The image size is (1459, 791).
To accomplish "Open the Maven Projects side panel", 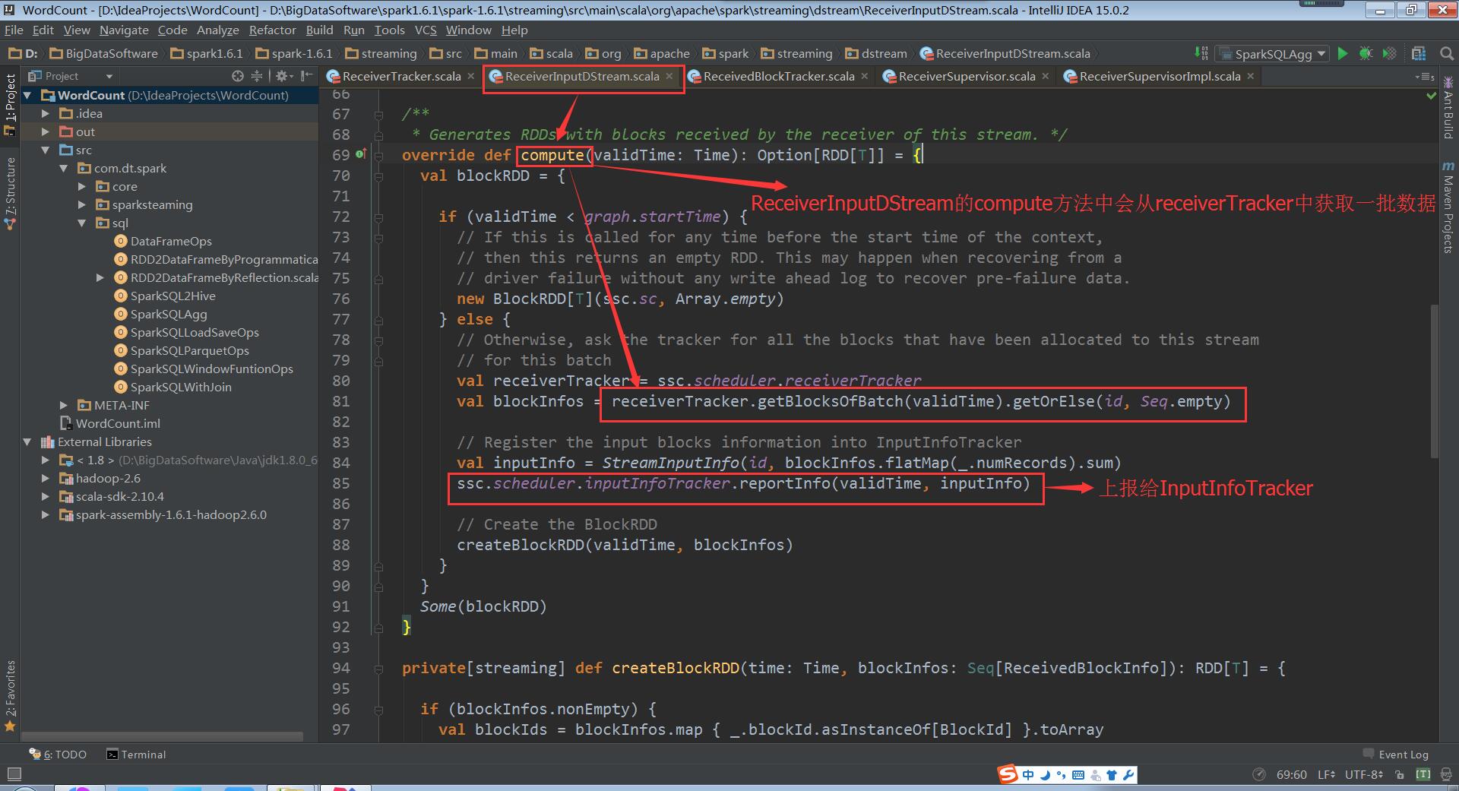I will tap(1448, 207).
